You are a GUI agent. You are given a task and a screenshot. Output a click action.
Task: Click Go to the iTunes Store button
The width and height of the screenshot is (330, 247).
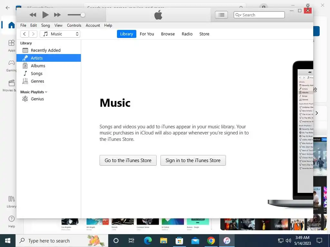coord(128,160)
